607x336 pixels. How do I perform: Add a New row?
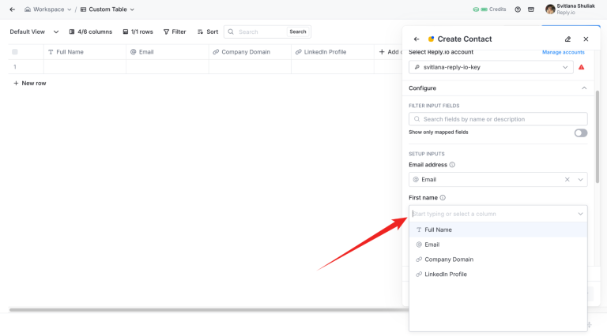tap(30, 83)
